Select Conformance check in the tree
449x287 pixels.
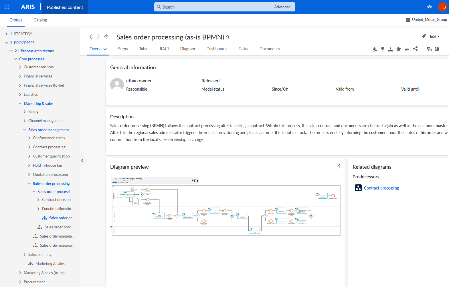tap(49, 138)
